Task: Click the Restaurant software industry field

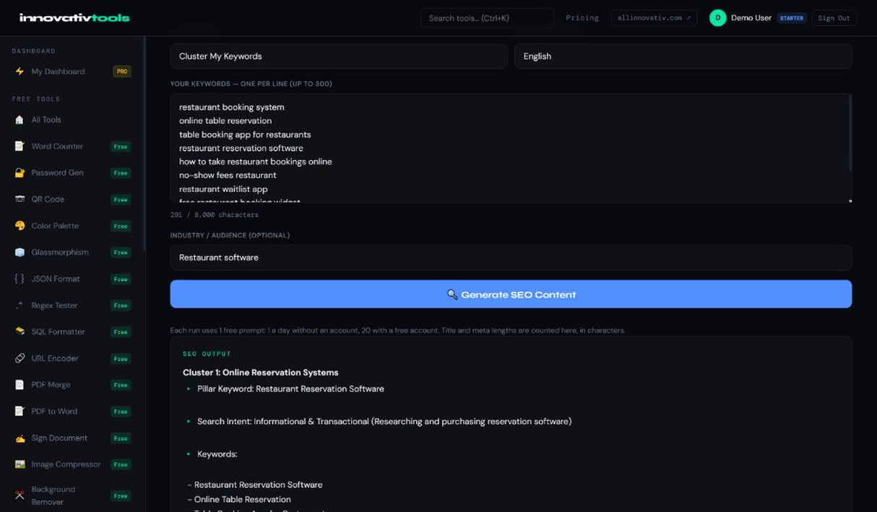Action: (511, 258)
